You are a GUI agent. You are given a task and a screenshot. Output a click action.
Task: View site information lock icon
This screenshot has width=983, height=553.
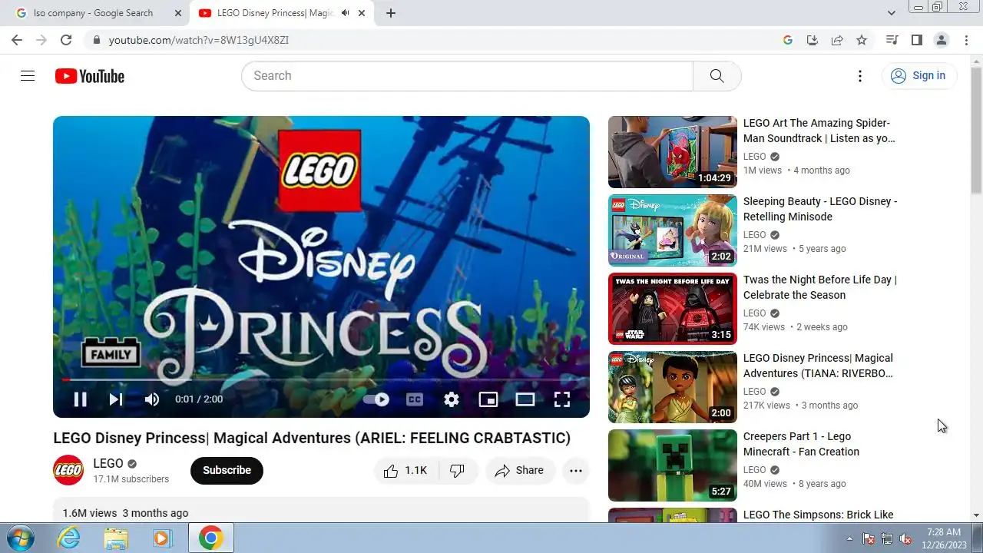point(95,40)
